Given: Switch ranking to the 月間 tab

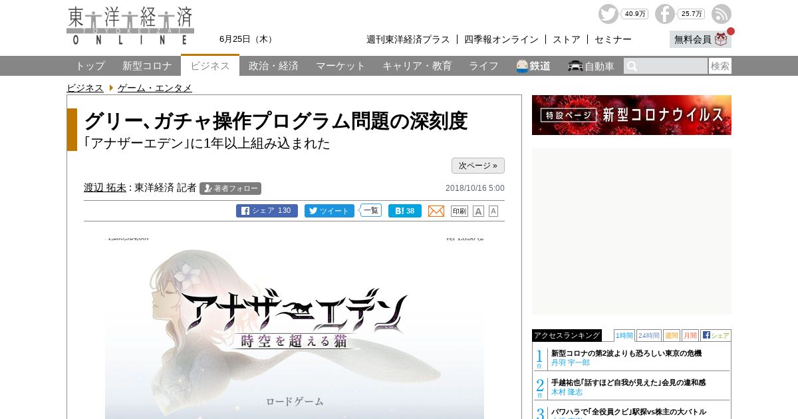Looking at the screenshot, I should 690,335.
